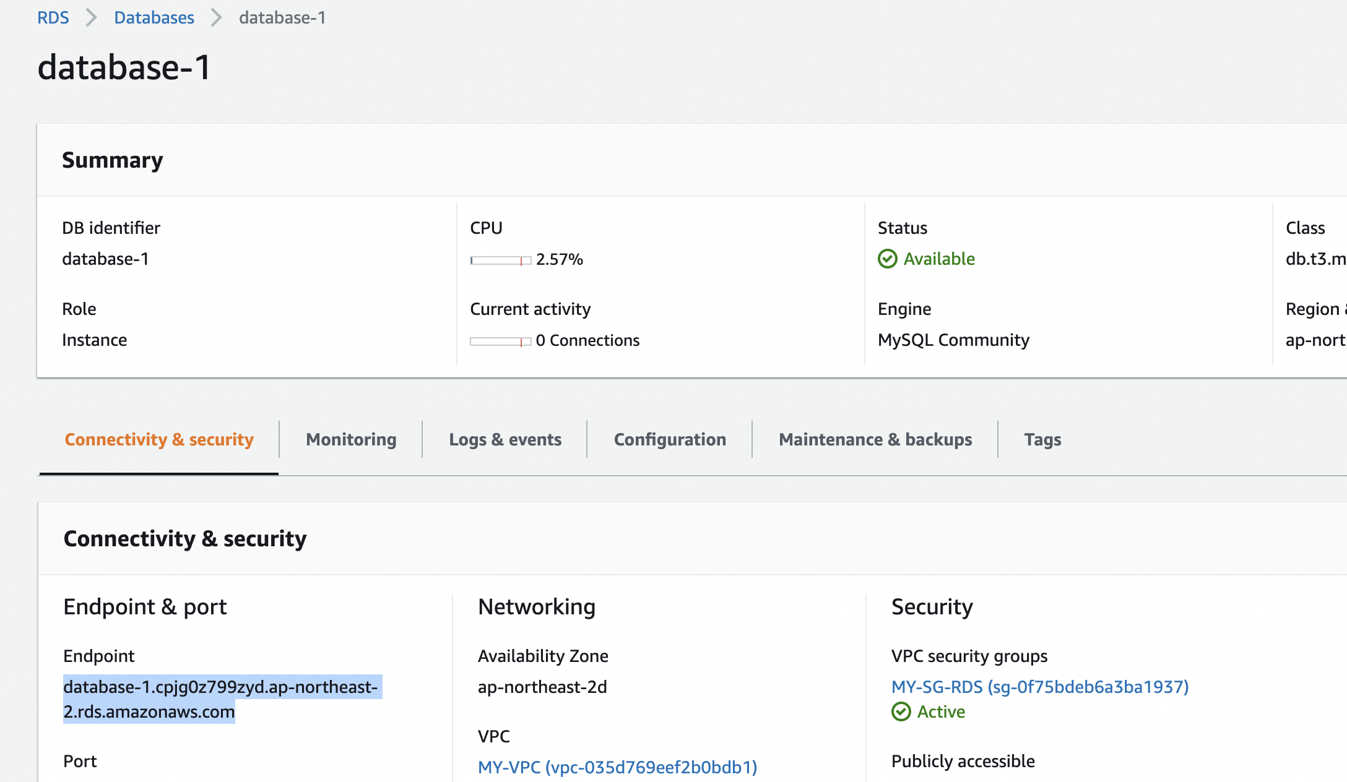Image resolution: width=1347 pixels, height=782 pixels.
Task: Go to the Databases breadcrumb link
Action: pos(154,17)
